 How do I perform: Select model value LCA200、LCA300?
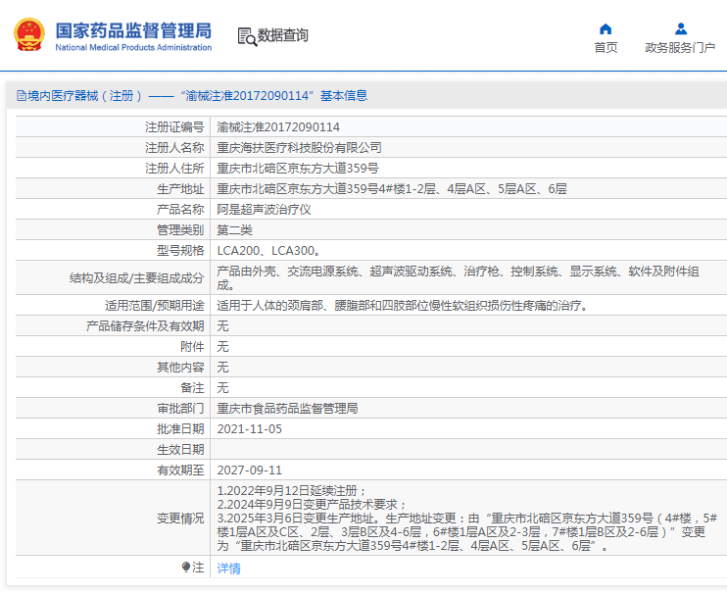268,251
